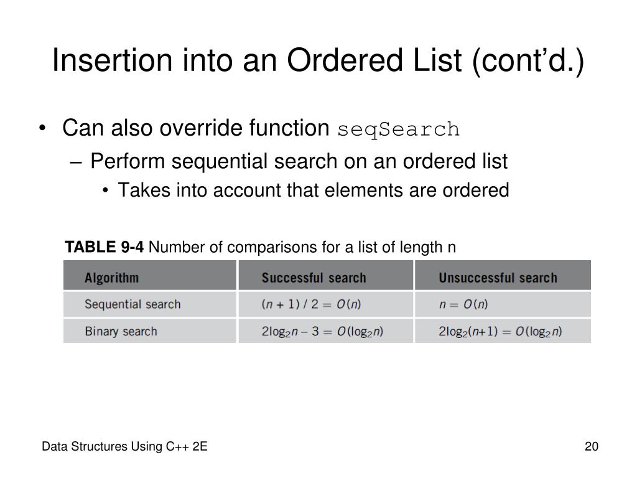
Task: Click the "TABLE 9-4" bold caption label
Action: 105,248
